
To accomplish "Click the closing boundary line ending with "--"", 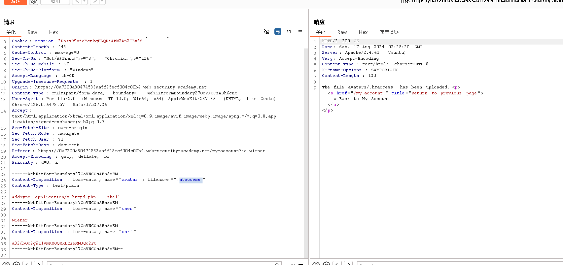I will 67,249.
